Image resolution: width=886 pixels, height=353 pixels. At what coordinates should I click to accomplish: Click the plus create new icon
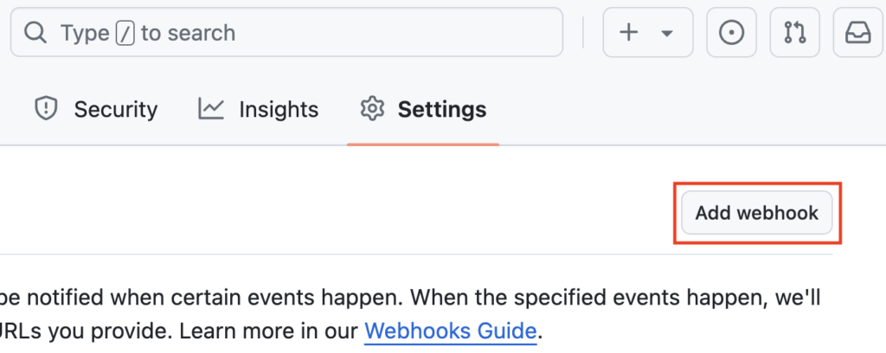pyautogui.click(x=628, y=33)
